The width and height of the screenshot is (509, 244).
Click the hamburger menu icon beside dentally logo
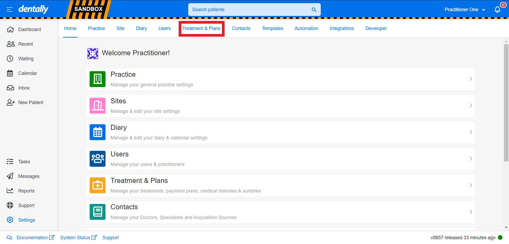[x=10, y=10]
